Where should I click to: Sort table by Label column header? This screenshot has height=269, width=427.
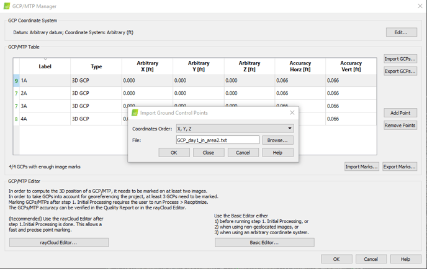click(45, 66)
